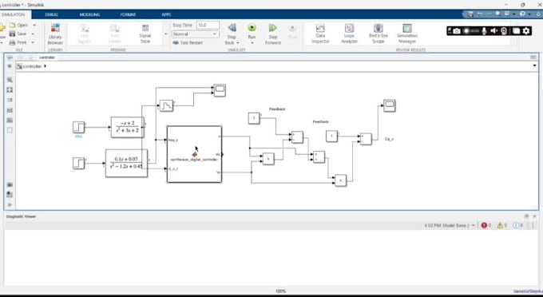The height and width of the screenshot is (297, 543).
Task: Expand the Save dropdown arrow
Action: [33, 34]
